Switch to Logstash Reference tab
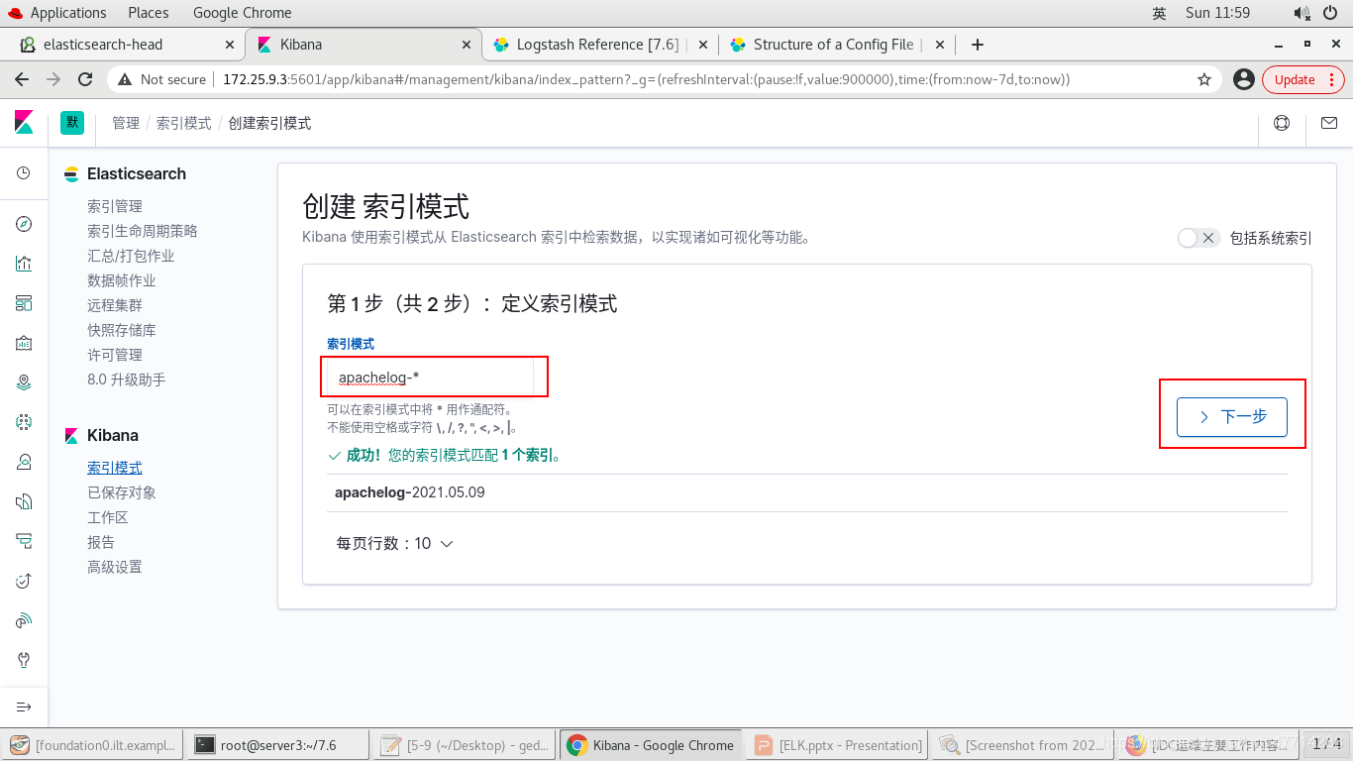This screenshot has width=1353, height=761. pos(598,45)
